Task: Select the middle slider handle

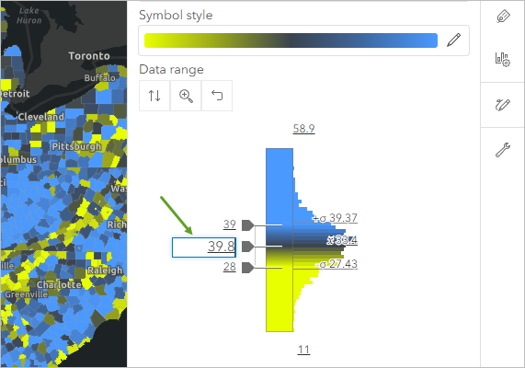Action: point(248,247)
